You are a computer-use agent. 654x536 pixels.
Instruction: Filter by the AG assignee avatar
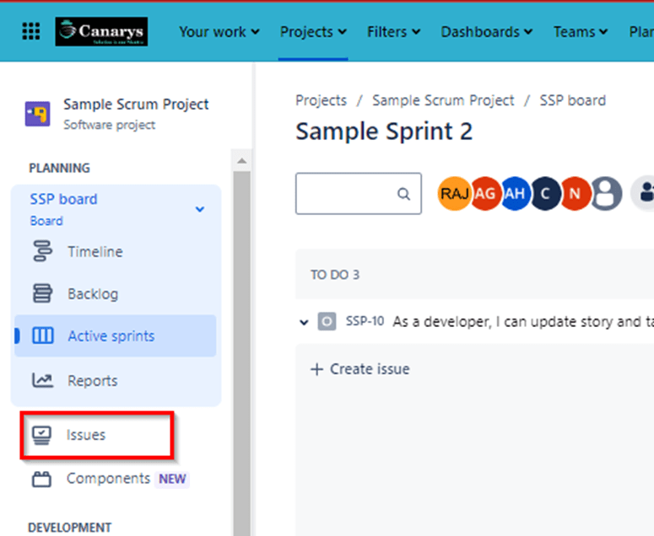[484, 193]
